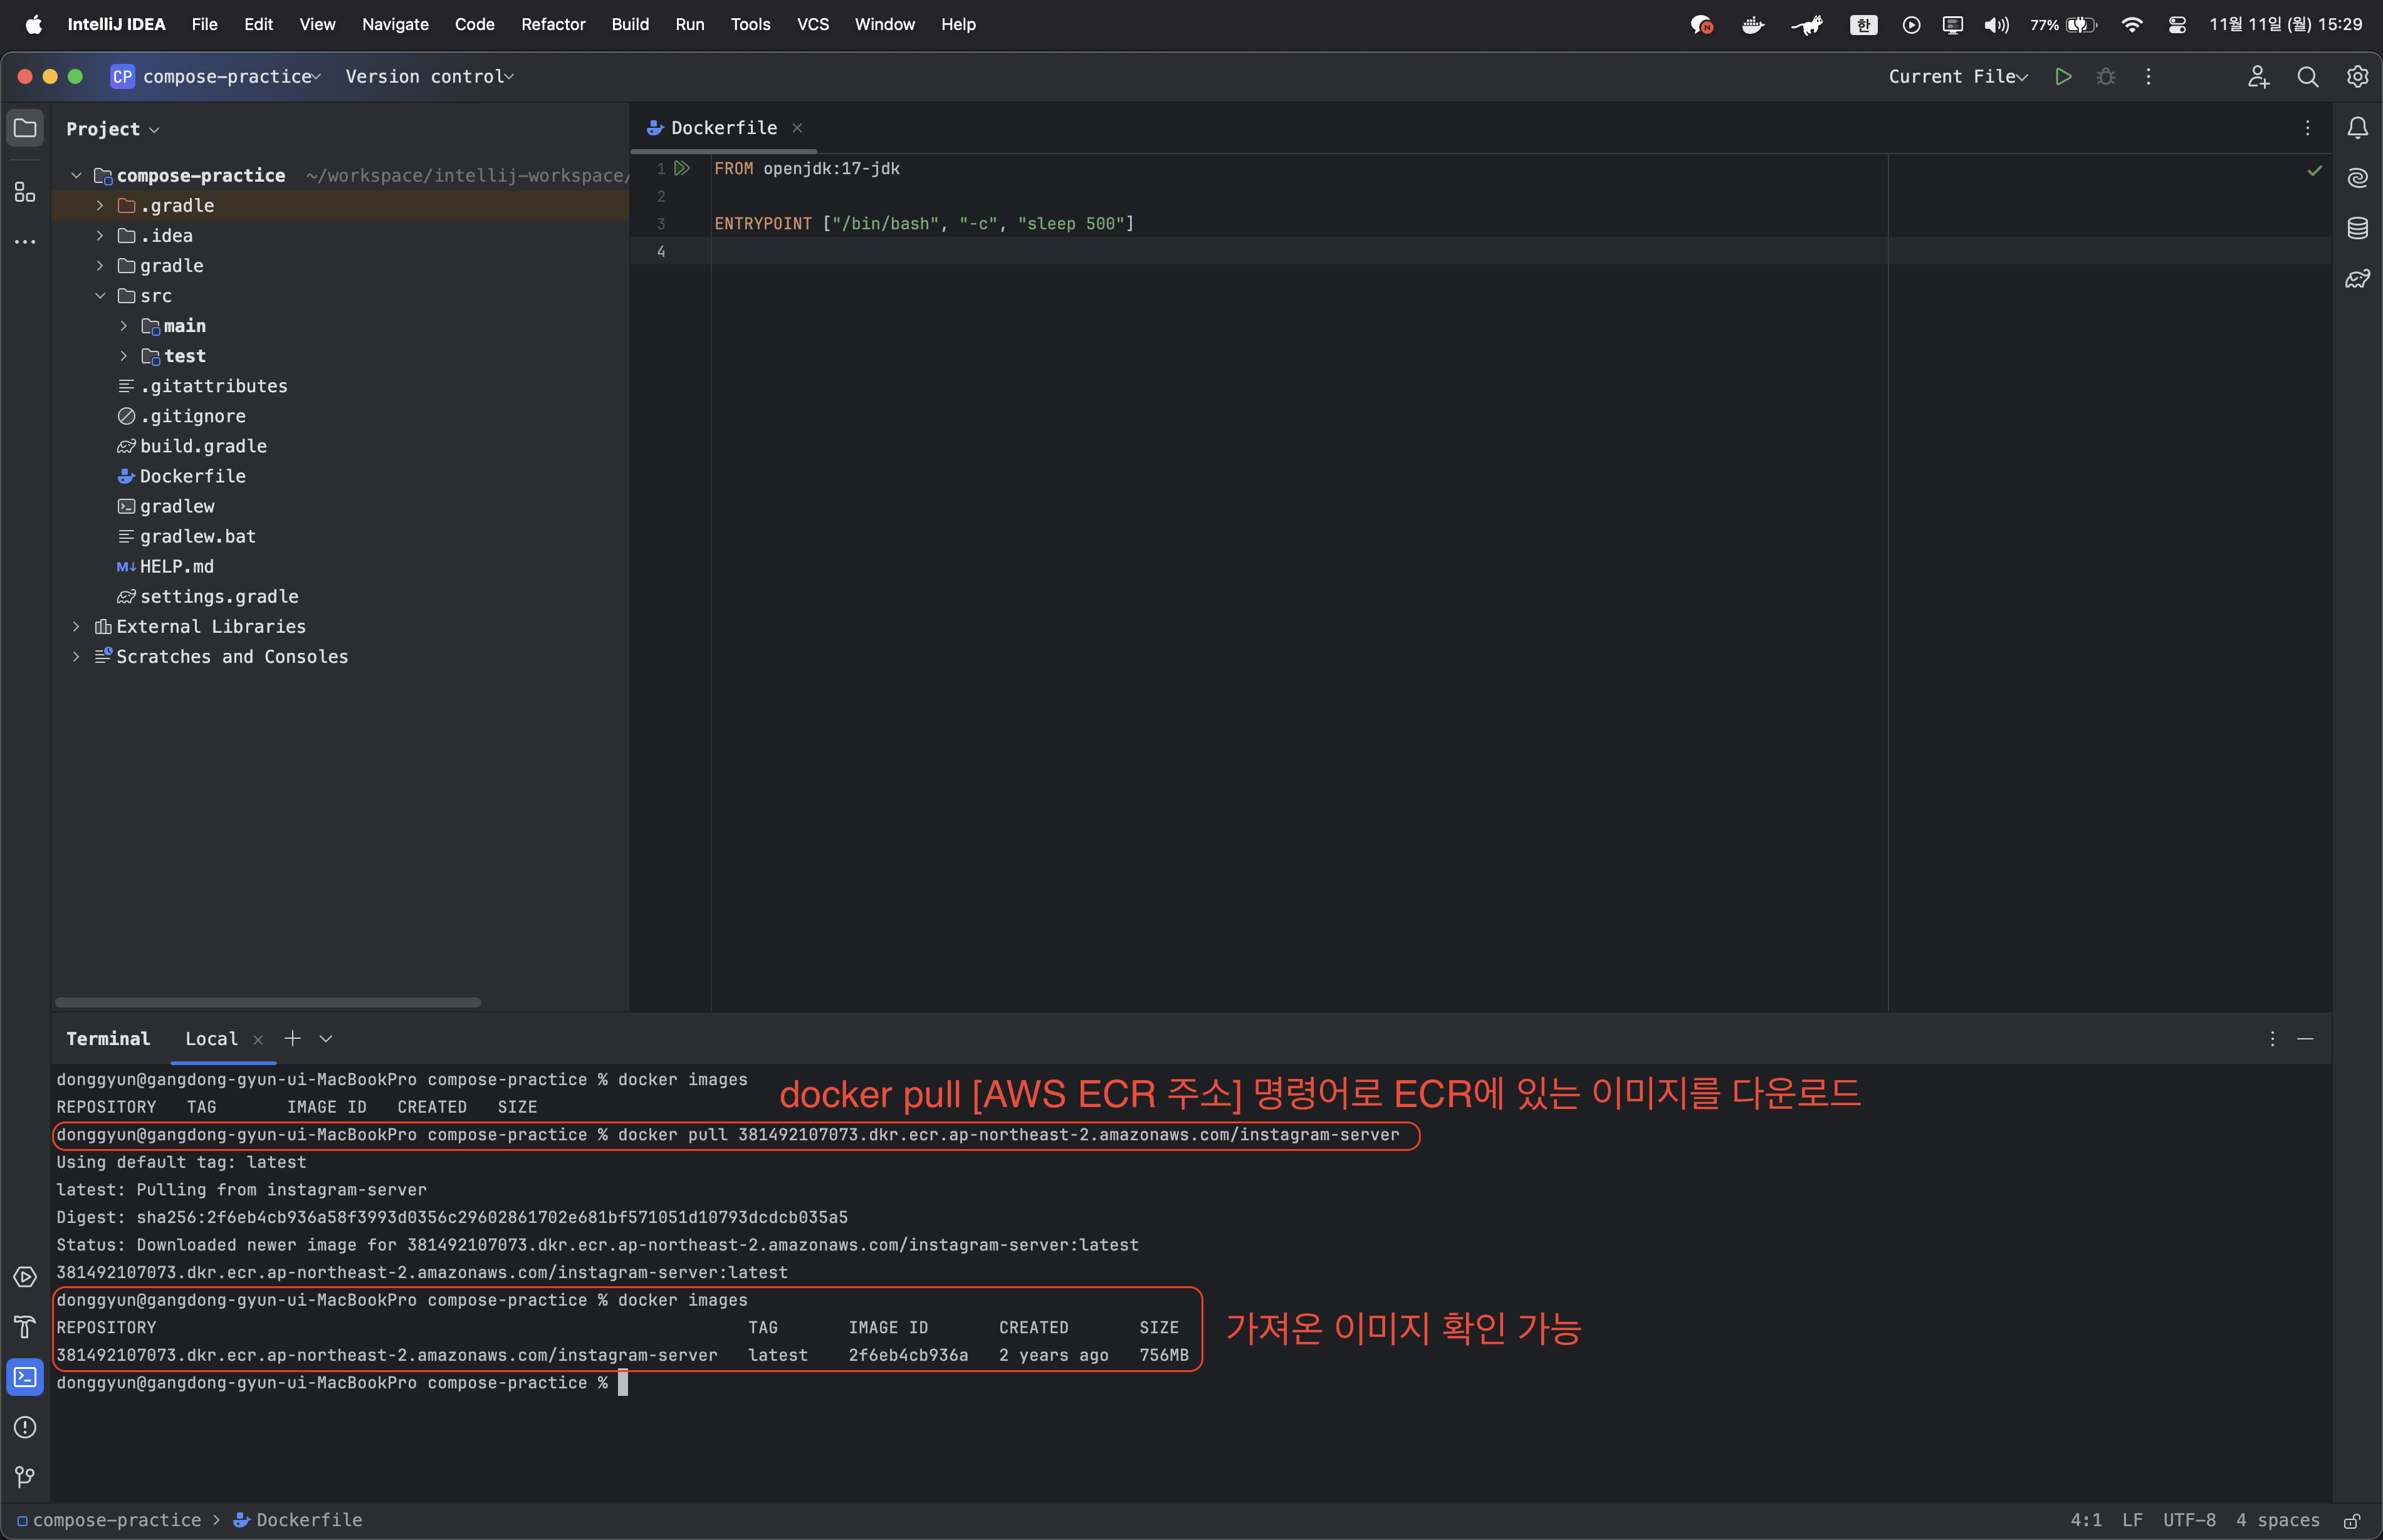Viewport: 2383px width, 1540px height.
Task: Open the Structure tool window icon
Action: (25, 192)
